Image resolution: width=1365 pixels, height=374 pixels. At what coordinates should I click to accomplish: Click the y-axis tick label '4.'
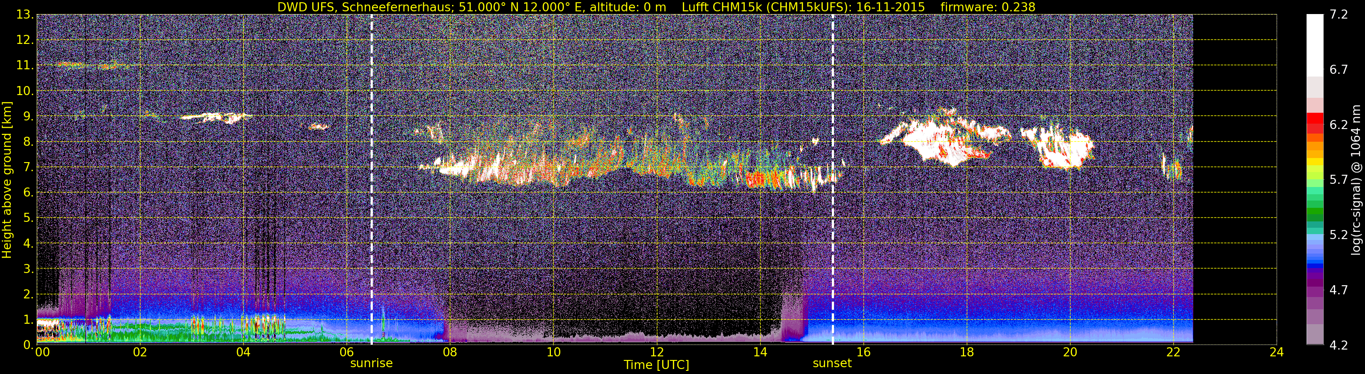(x=29, y=244)
